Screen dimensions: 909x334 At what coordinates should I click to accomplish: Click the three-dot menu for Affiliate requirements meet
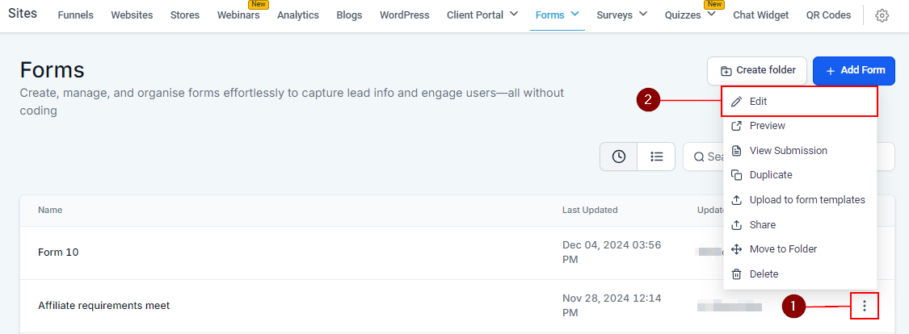tap(865, 306)
